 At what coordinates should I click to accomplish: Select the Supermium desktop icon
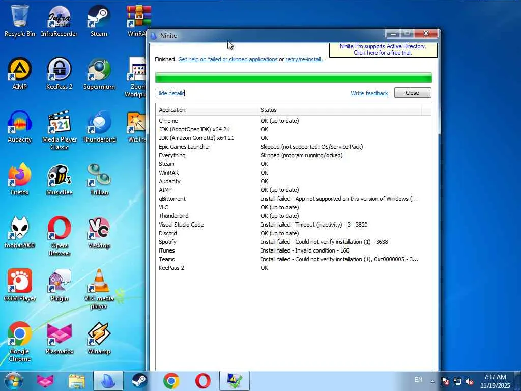point(99,73)
